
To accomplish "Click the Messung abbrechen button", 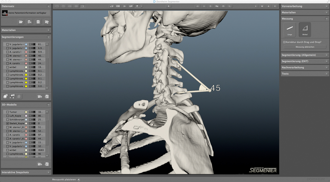I will [x=305, y=47].
